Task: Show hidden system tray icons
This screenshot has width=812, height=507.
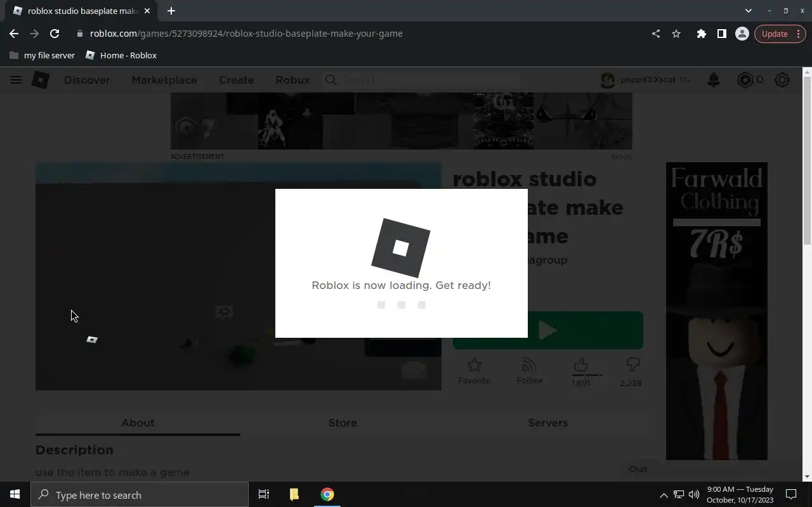Action: click(664, 495)
